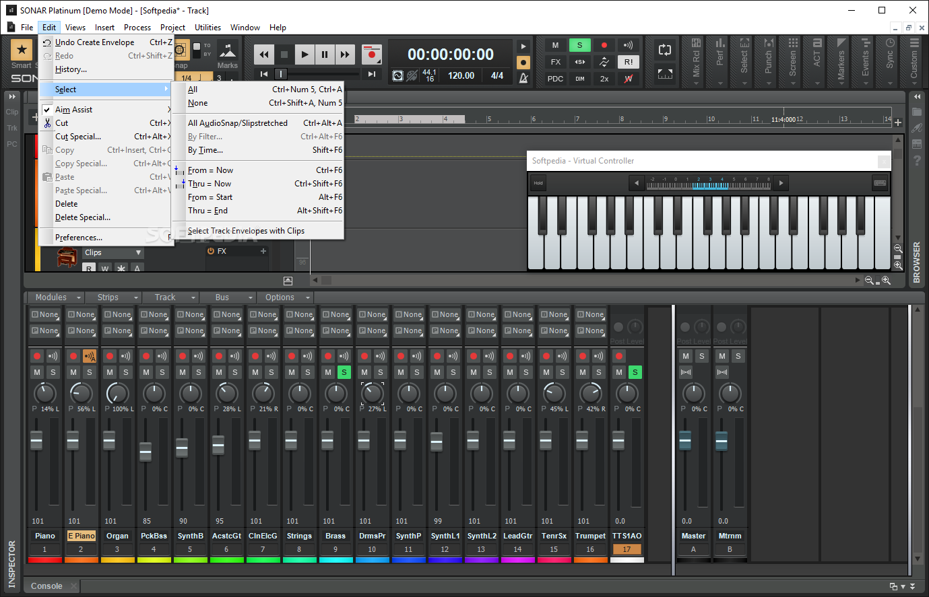
Task: Click the PckBss volume fader
Action: pyautogui.click(x=146, y=452)
